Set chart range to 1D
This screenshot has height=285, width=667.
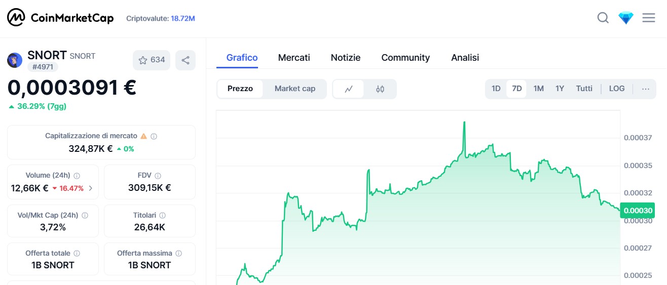tap(496, 89)
